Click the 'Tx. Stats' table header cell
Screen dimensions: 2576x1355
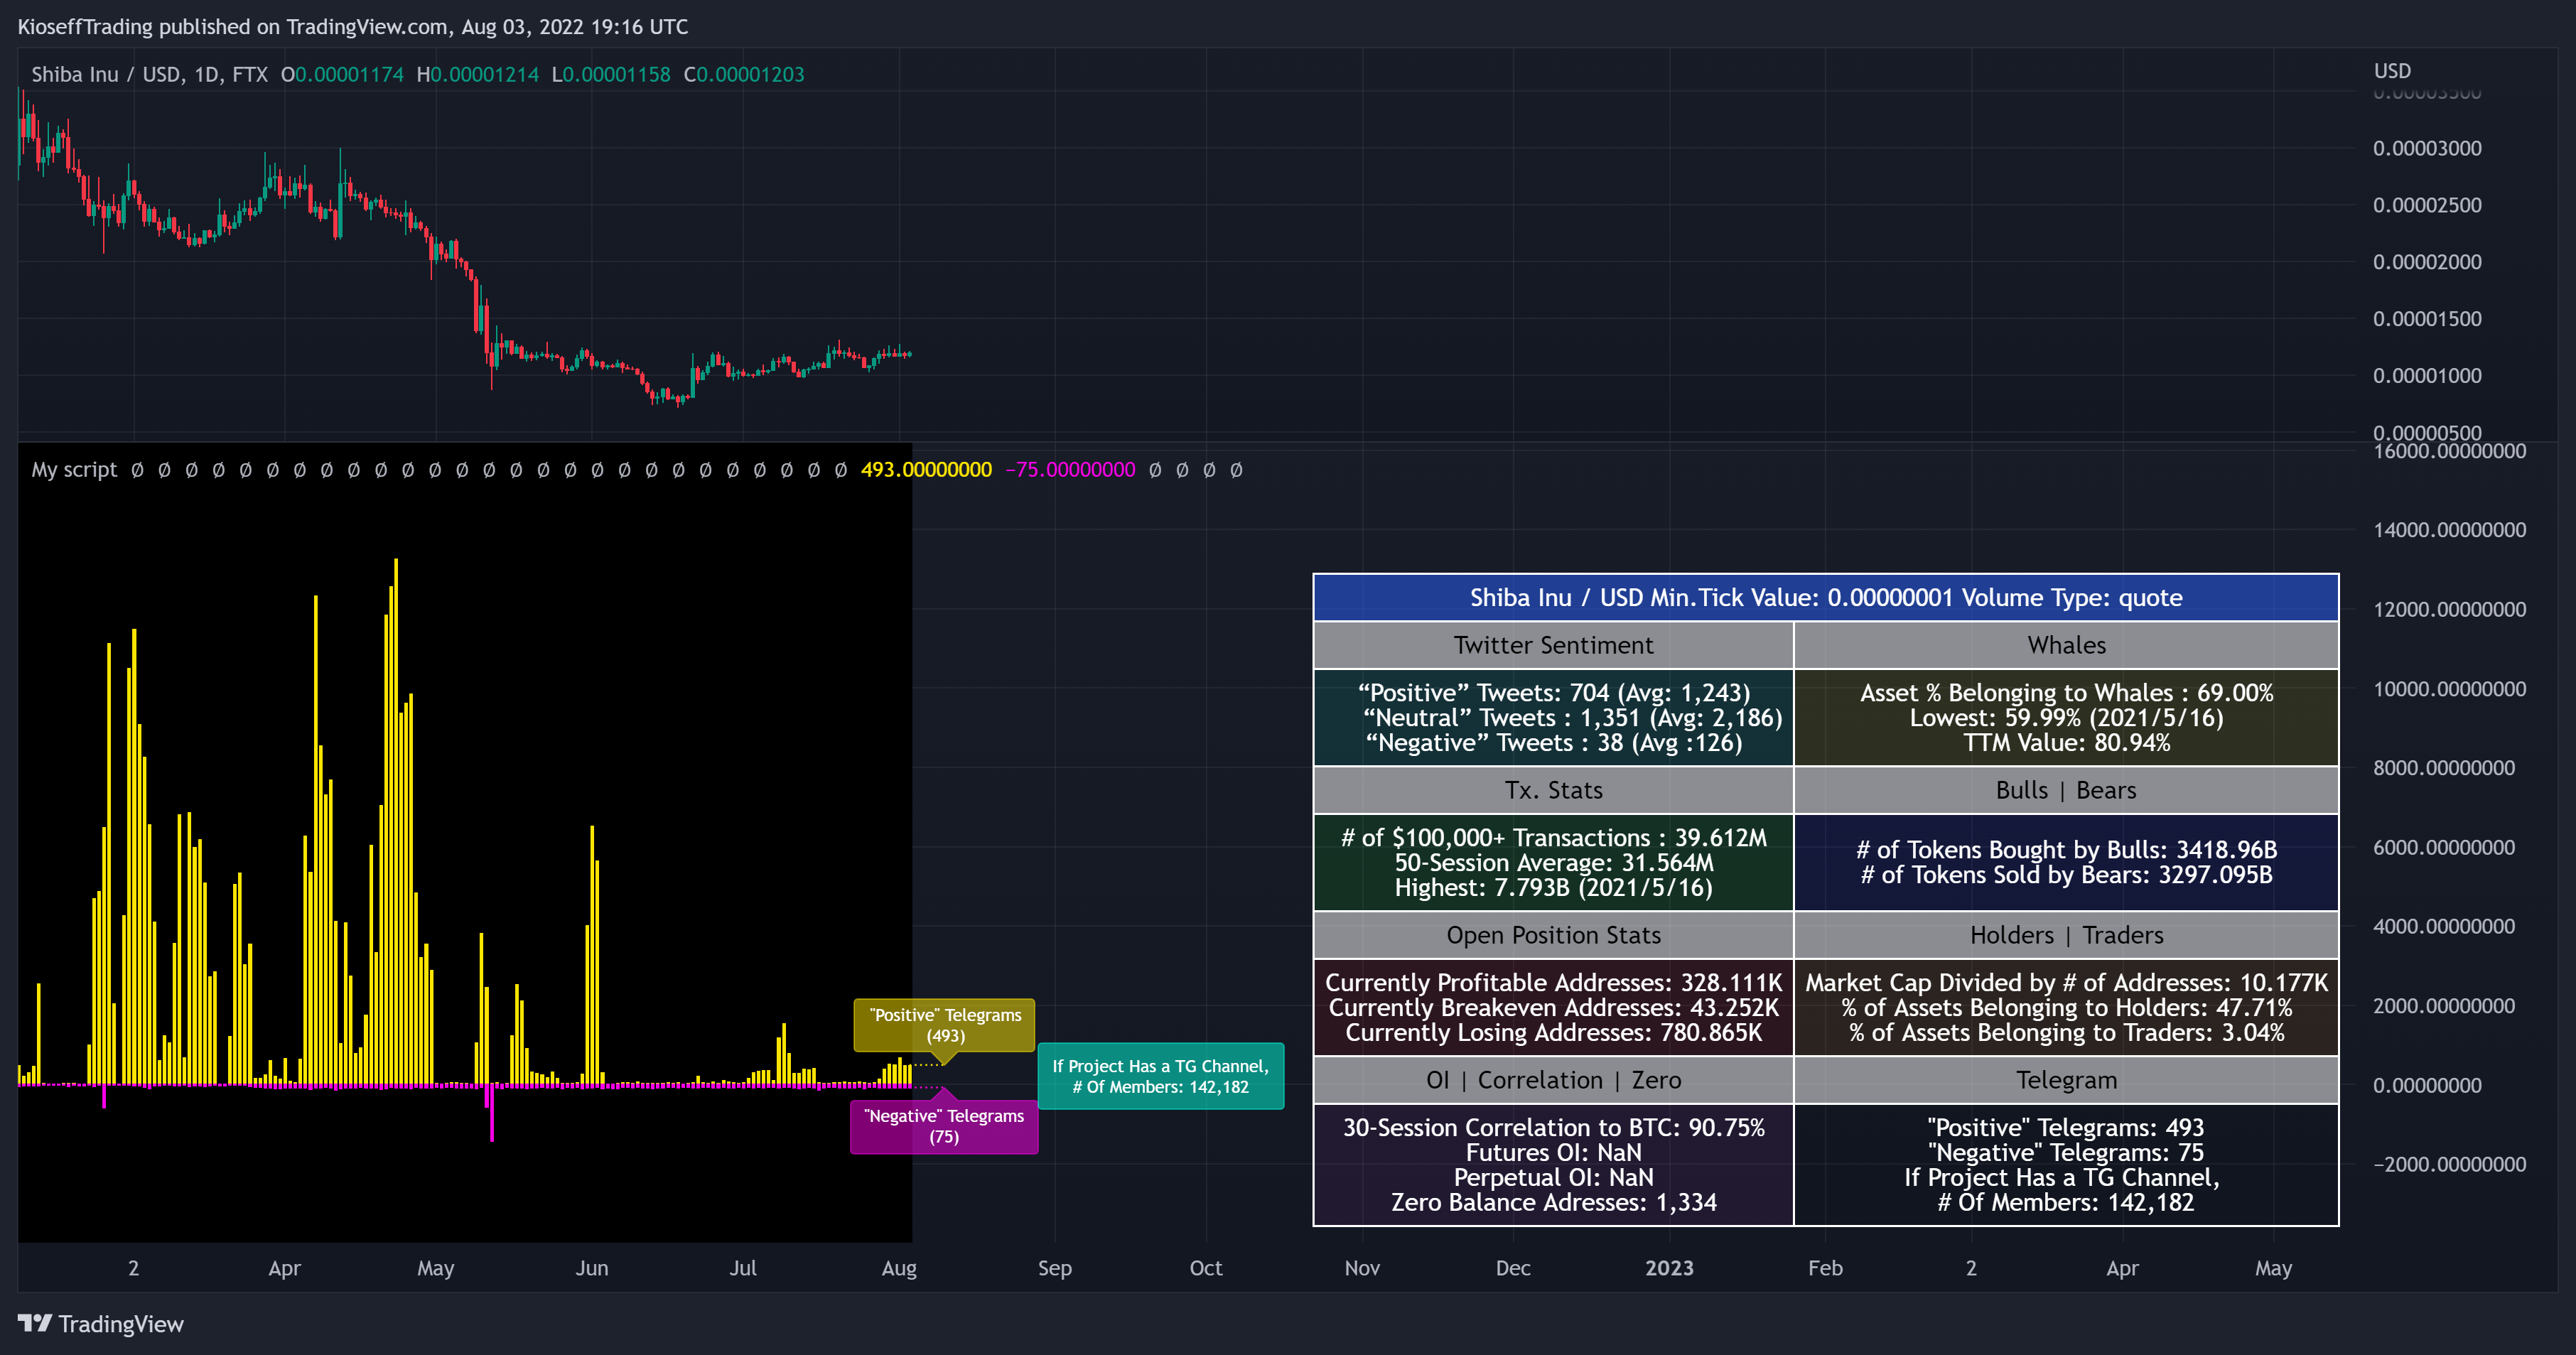tap(1553, 790)
